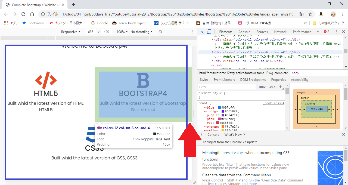
Task: Click the viewport height field 490
Action: [106, 32]
